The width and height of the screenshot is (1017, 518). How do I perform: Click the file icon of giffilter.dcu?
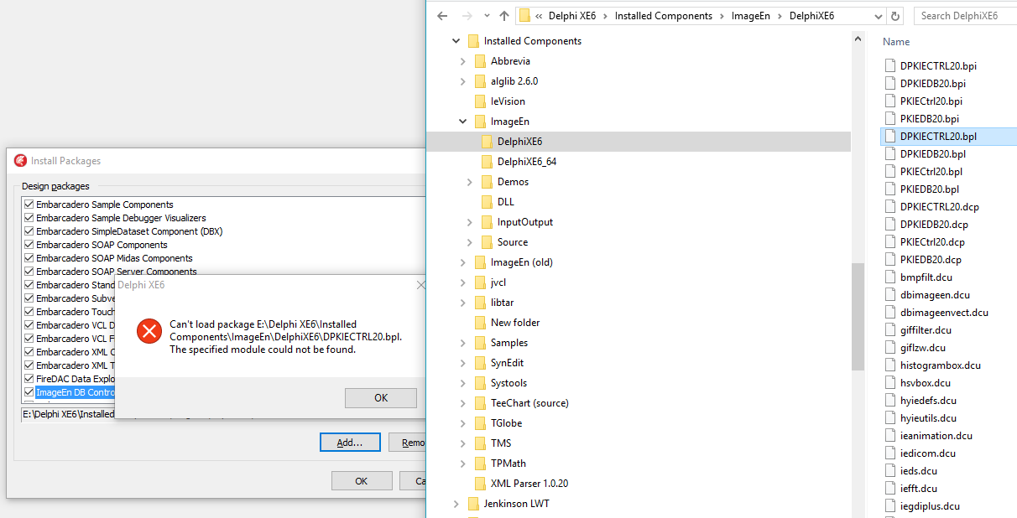[x=892, y=329]
